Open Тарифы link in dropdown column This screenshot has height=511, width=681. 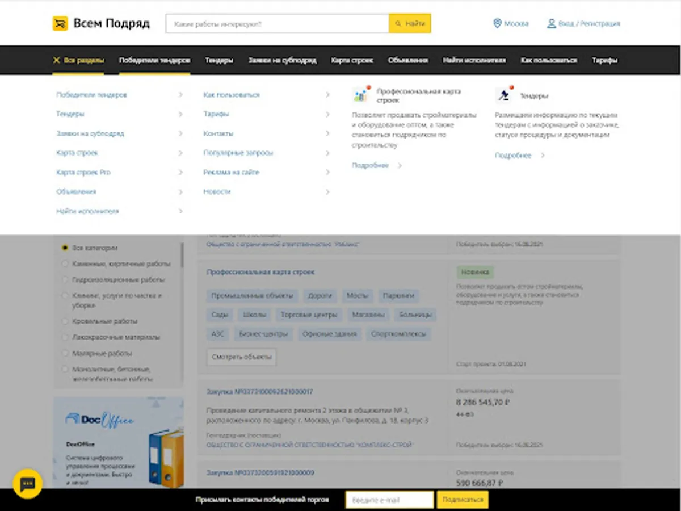point(216,114)
